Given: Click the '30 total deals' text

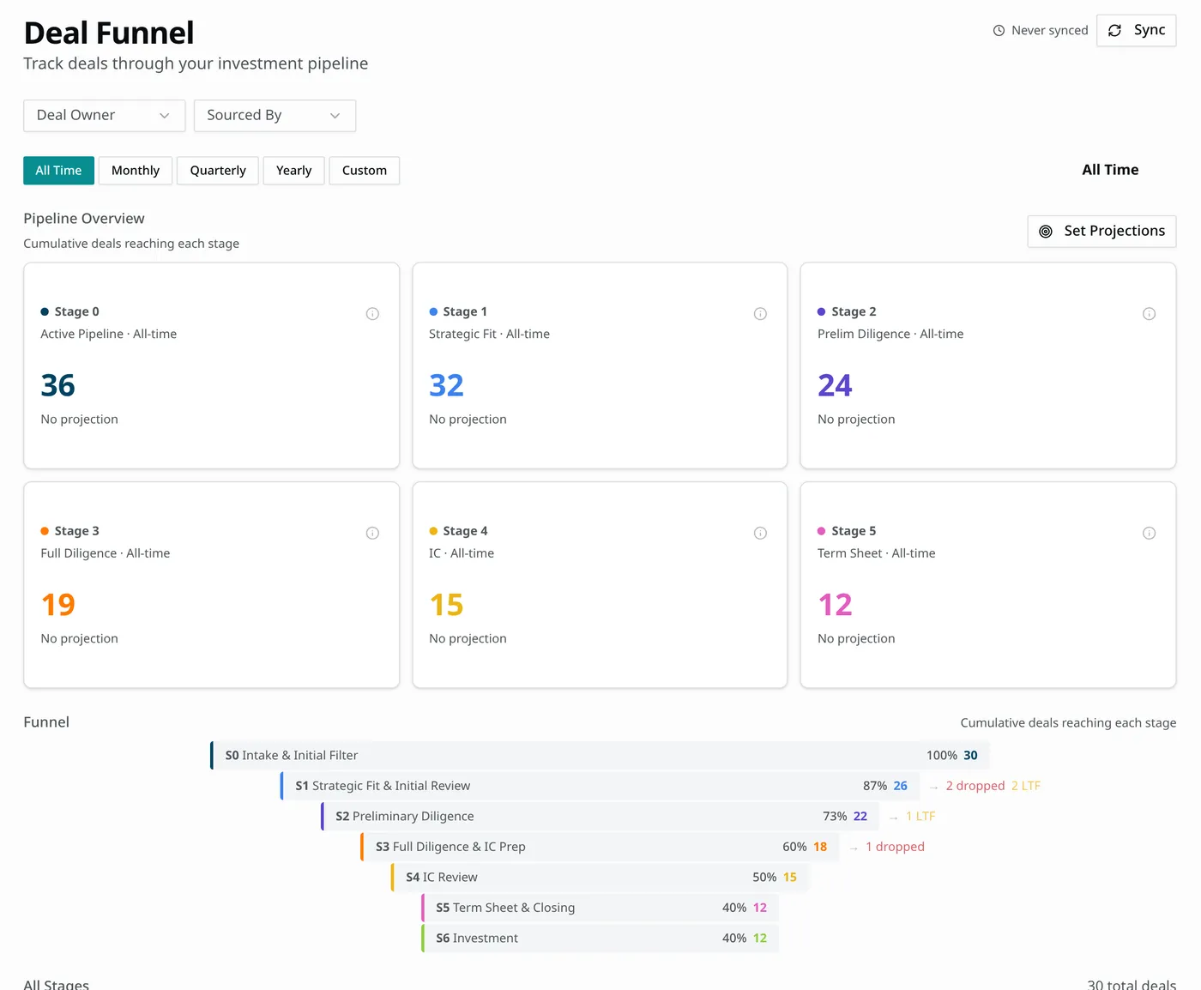Looking at the screenshot, I should (1132, 985).
